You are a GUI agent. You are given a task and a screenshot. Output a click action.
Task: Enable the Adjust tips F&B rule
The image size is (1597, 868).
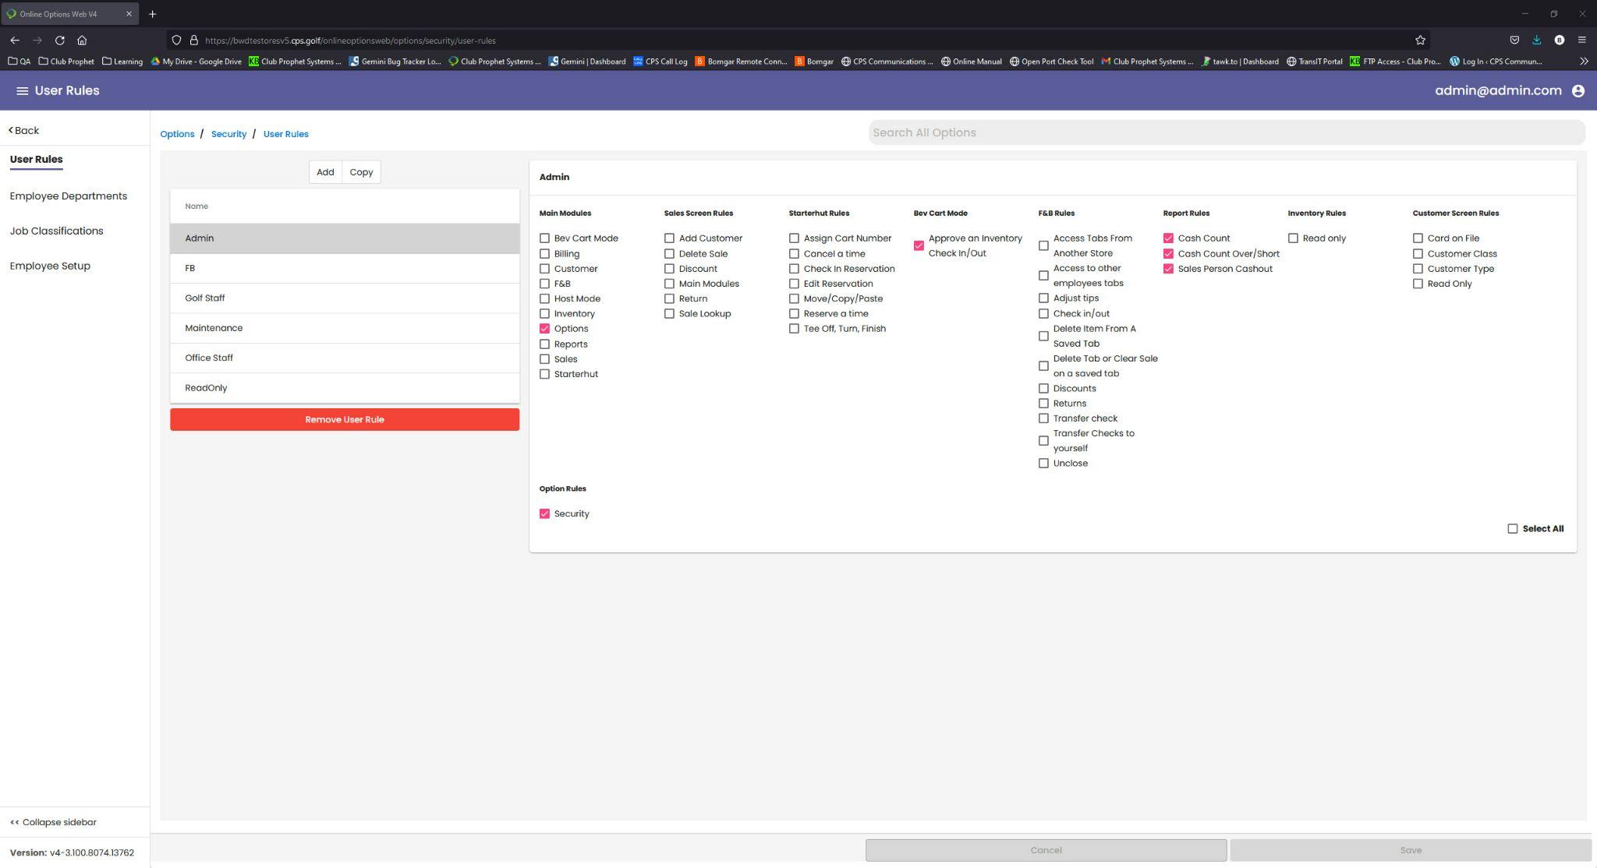point(1043,298)
